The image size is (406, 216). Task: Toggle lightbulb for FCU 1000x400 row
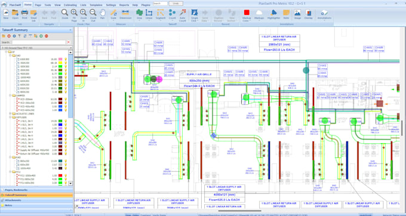[66, 175]
